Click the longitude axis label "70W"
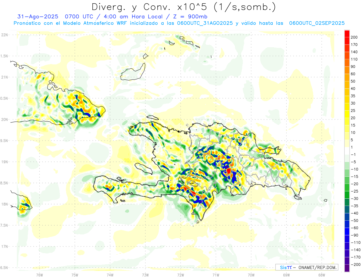The height and width of the screenshot is (279, 361). pyautogui.click(x=251, y=274)
